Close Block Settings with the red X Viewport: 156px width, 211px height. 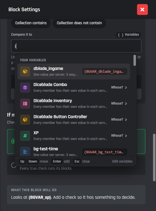pos(142,10)
